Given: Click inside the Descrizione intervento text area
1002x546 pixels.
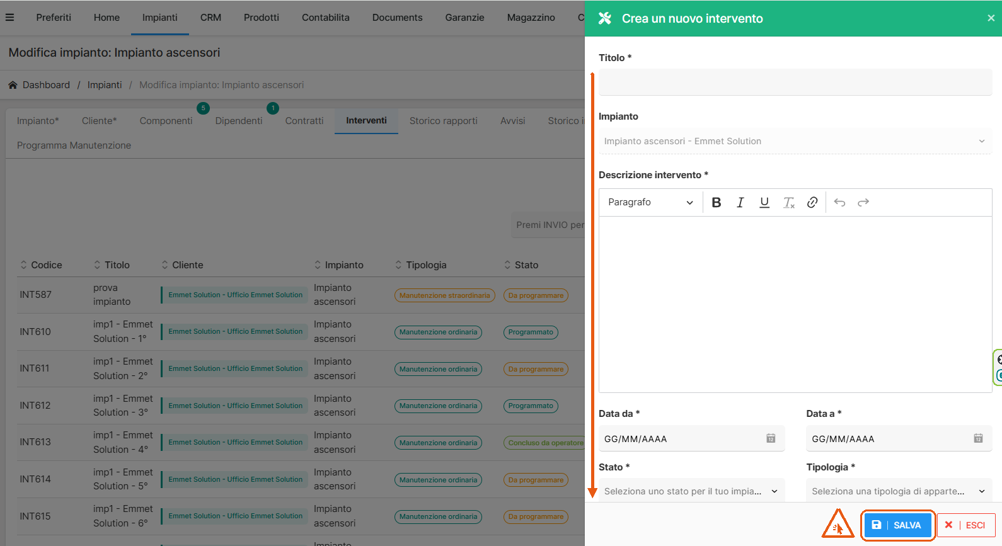Looking at the screenshot, I should coord(795,305).
